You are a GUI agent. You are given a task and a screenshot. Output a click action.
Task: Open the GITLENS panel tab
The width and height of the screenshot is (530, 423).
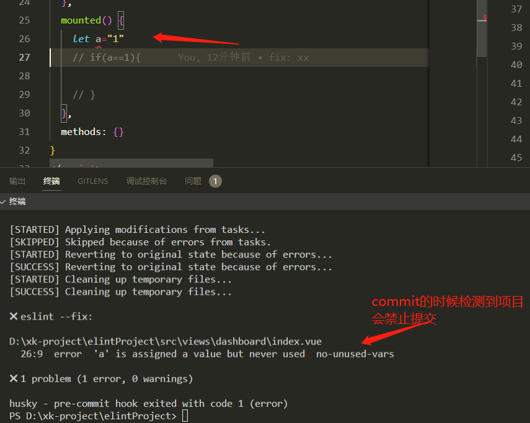pos(93,181)
